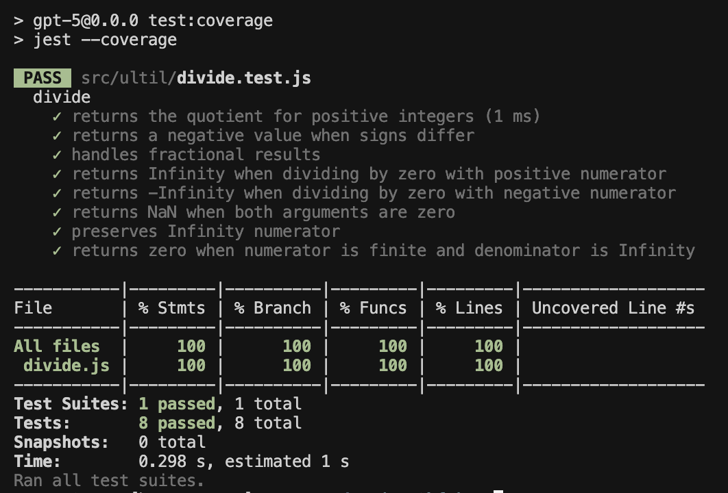The image size is (728, 493).
Task: Click checkmark next to handles fractional results
Action: [57, 155]
